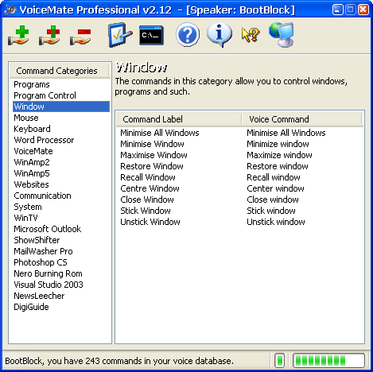Click the edit command hand icon
373x372 pixels.
click(x=49, y=36)
